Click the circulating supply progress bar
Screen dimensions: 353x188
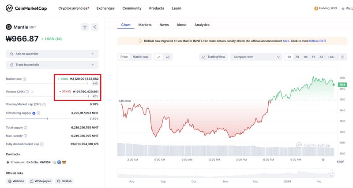tap(46, 118)
